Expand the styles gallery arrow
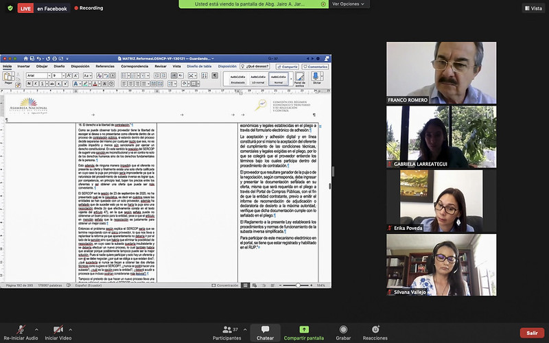 click(x=291, y=79)
